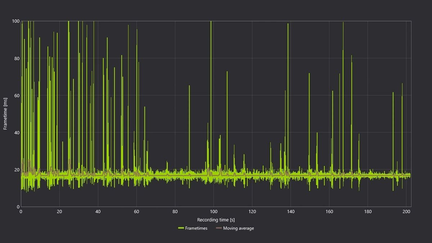432x243 pixels.
Task: Click the green Frametimes legend swatch
Action: (181, 228)
